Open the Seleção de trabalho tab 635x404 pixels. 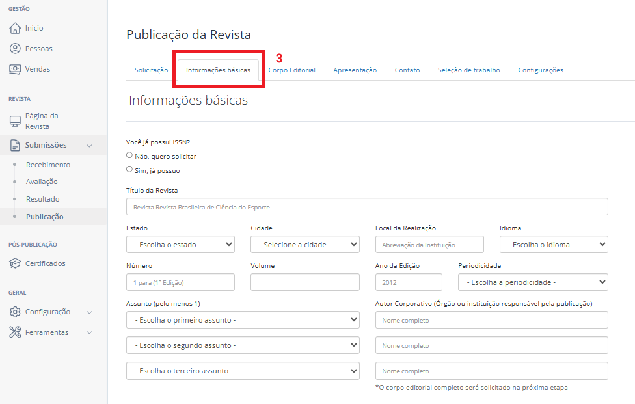468,70
